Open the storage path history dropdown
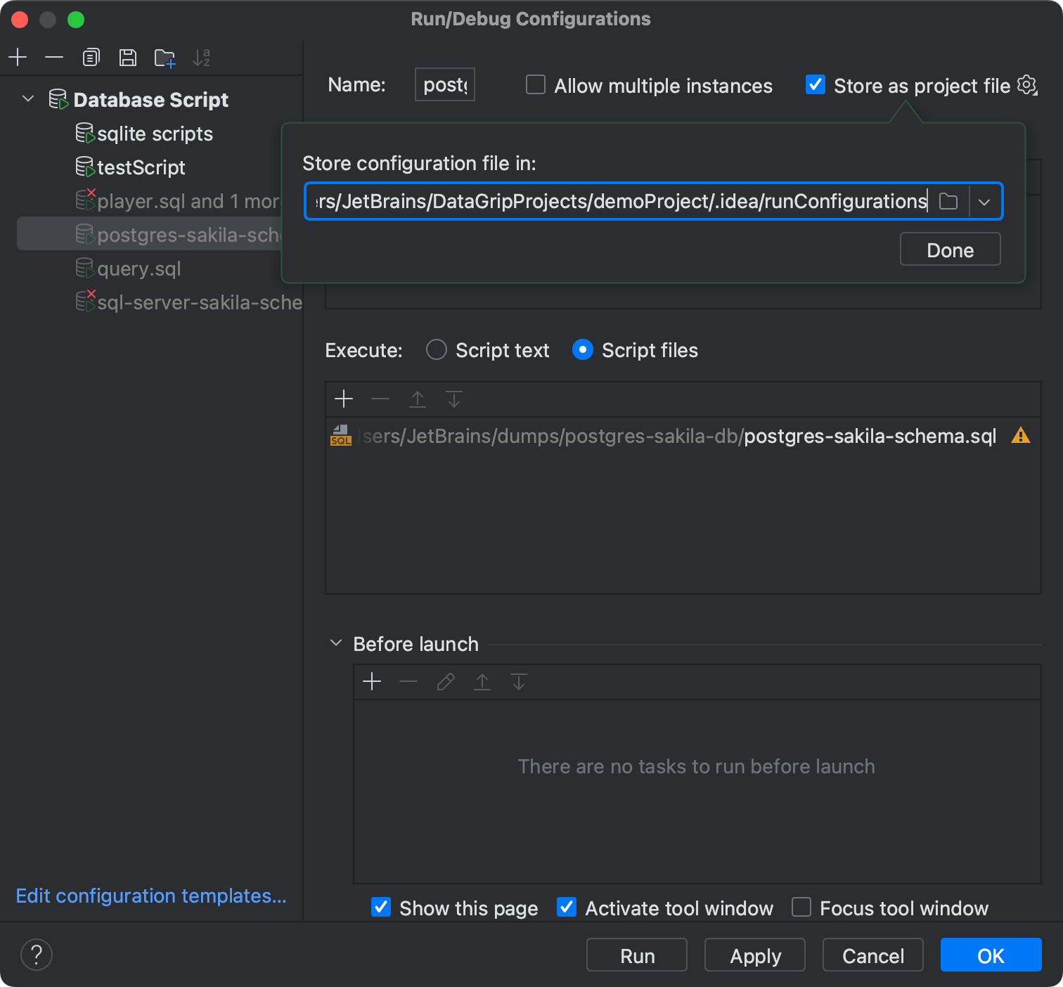Image resolution: width=1063 pixels, height=987 pixels. coord(985,201)
